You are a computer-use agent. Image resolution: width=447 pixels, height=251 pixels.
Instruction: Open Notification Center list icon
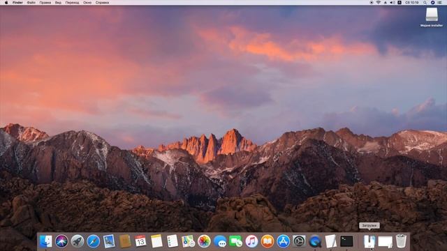pos(440,3)
